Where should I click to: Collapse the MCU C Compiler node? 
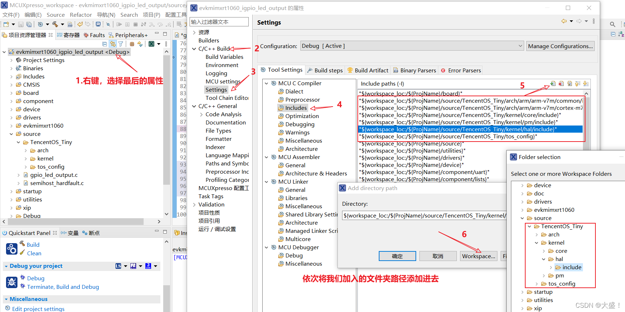point(267,83)
